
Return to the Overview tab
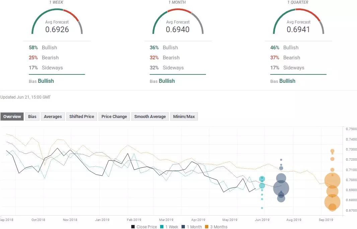click(x=12, y=117)
